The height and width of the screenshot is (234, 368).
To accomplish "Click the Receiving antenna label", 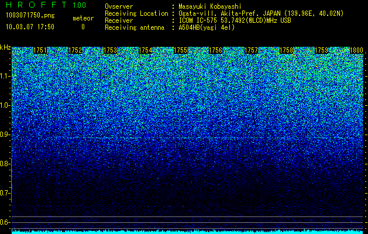I will [135, 27].
